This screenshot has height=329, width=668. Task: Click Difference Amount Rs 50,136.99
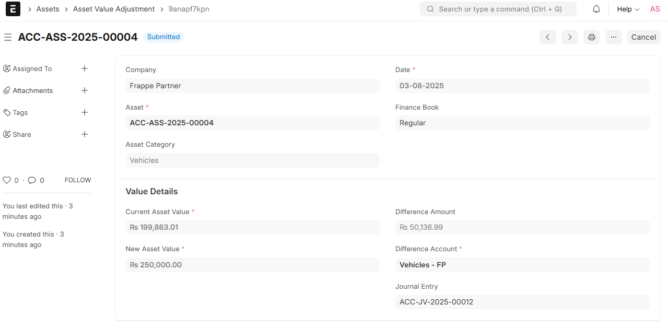coord(522,227)
